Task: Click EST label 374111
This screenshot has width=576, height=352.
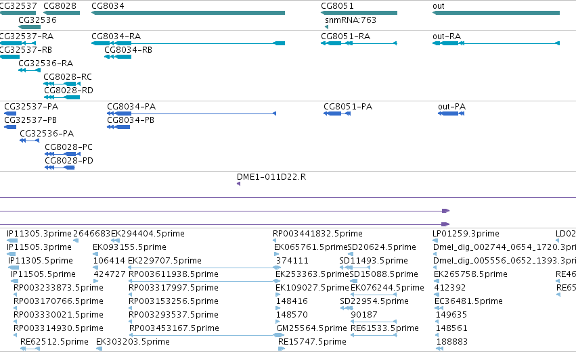Action: tap(292, 261)
